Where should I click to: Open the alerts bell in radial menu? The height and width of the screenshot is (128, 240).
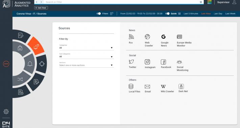(30, 64)
